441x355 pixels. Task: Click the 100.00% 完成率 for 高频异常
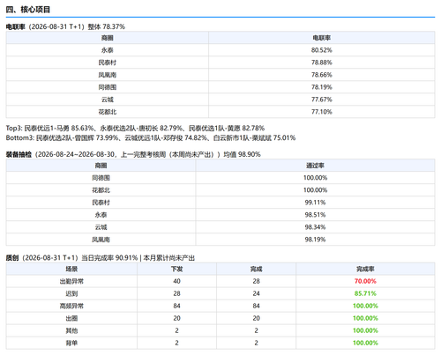coord(365,306)
